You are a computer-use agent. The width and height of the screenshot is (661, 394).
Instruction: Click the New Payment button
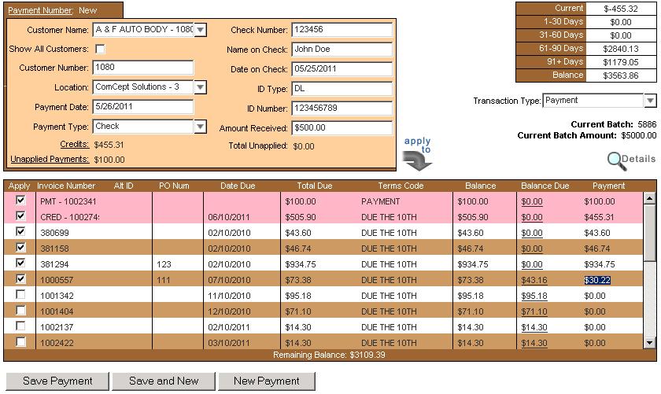point(267,381)
